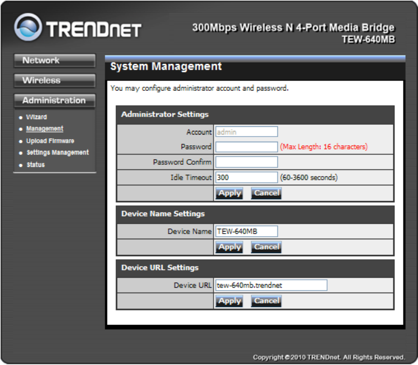
Task: Focus the Password input field
Action: click(x=246, y=147)
